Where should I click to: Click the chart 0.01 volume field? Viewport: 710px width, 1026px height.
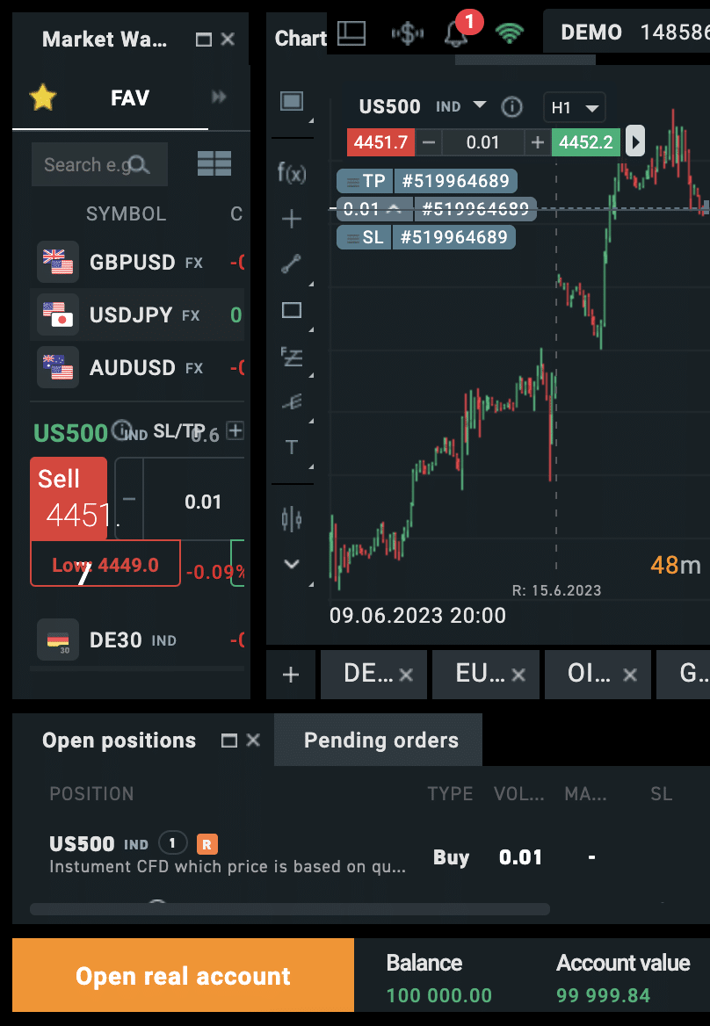pos(483,142)
